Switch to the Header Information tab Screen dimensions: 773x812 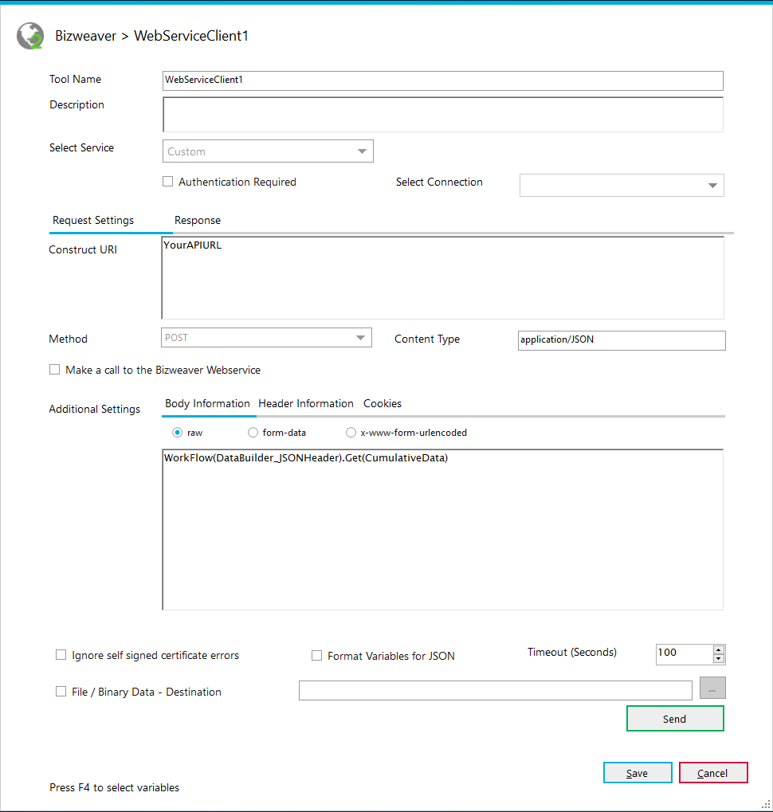306,403
